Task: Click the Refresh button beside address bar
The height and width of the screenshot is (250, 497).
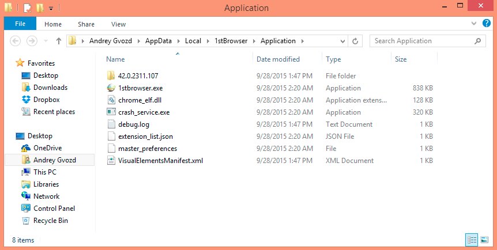Action: pos(355,41)
